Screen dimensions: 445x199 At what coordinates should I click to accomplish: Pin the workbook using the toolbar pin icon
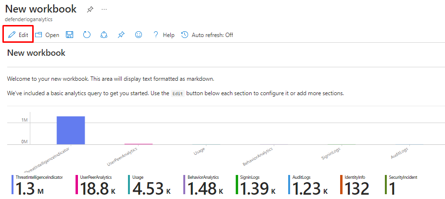(x=121, y=35)
